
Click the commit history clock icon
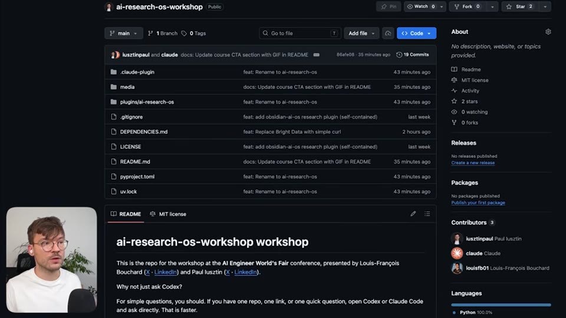click(399, 55)
